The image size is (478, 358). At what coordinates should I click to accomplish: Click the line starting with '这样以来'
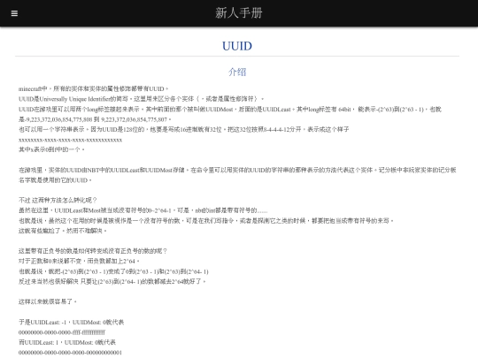[x=48, y=301]
